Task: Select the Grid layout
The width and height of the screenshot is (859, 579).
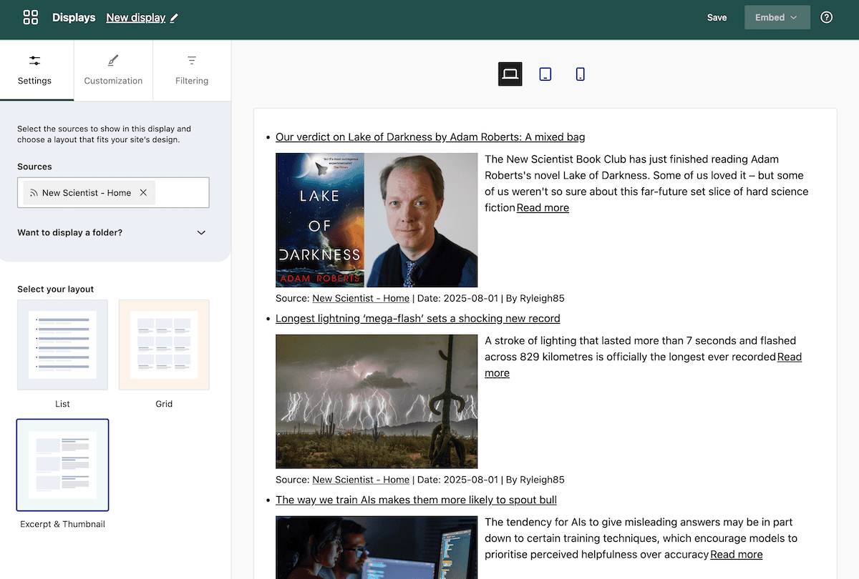Action: point(164,345)
